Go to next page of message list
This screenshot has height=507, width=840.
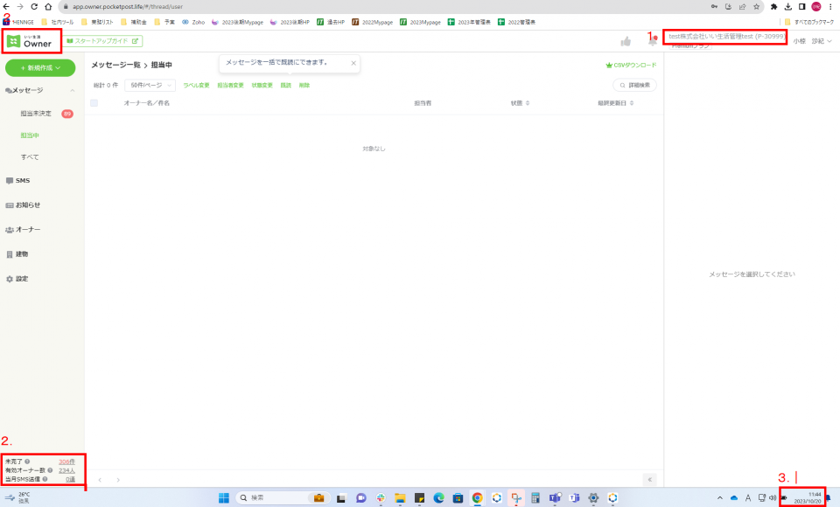[x=118, y=480]
